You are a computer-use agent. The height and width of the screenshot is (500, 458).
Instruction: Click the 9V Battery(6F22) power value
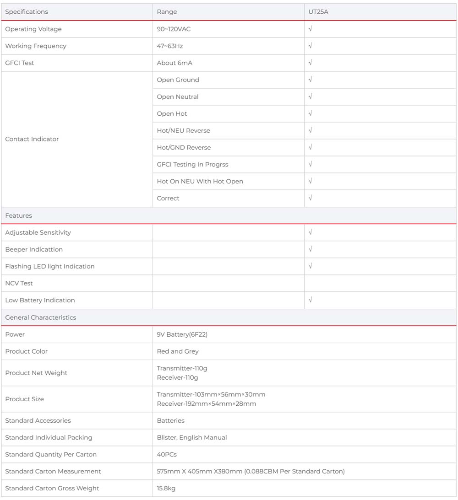182,334
